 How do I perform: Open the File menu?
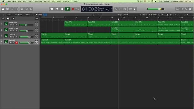[19, 1]
